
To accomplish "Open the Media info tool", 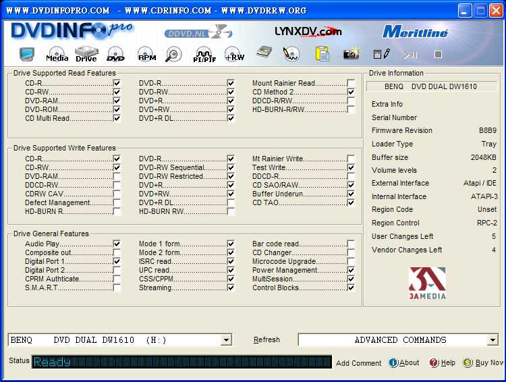I will tap(57, 54).
